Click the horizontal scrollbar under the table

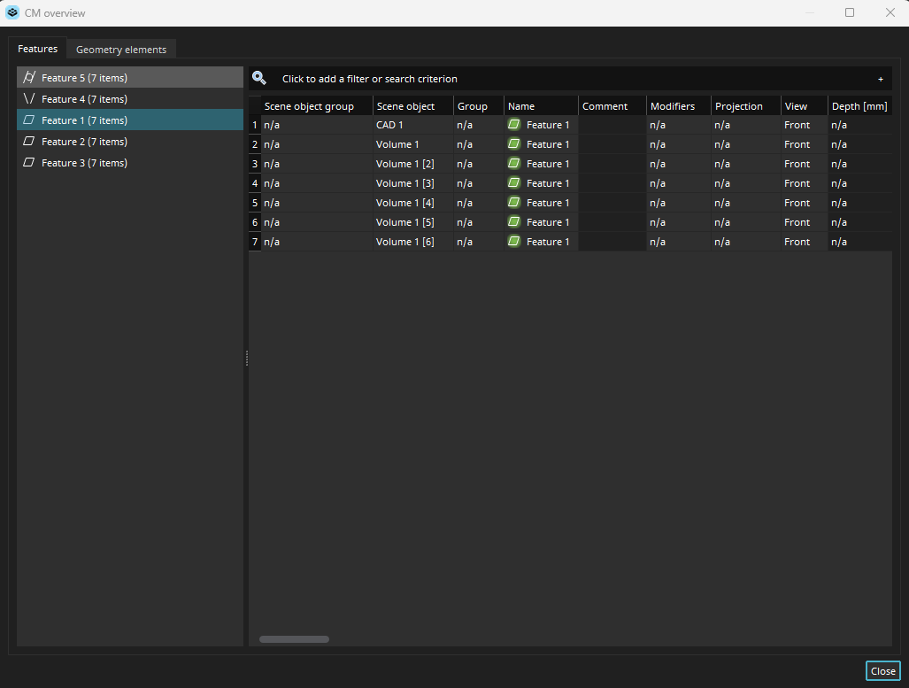(x=294, y=639)
